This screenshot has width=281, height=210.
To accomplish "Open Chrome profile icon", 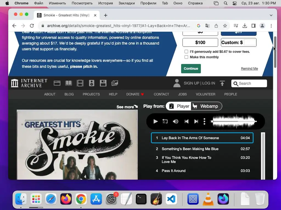I will coord(262,26).
